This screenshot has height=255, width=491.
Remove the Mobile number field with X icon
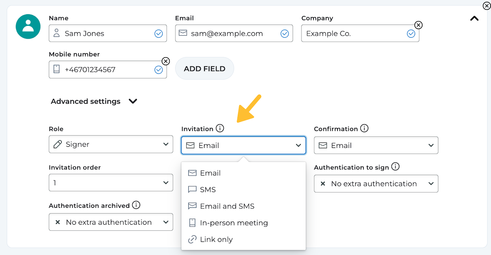point(165,61)
